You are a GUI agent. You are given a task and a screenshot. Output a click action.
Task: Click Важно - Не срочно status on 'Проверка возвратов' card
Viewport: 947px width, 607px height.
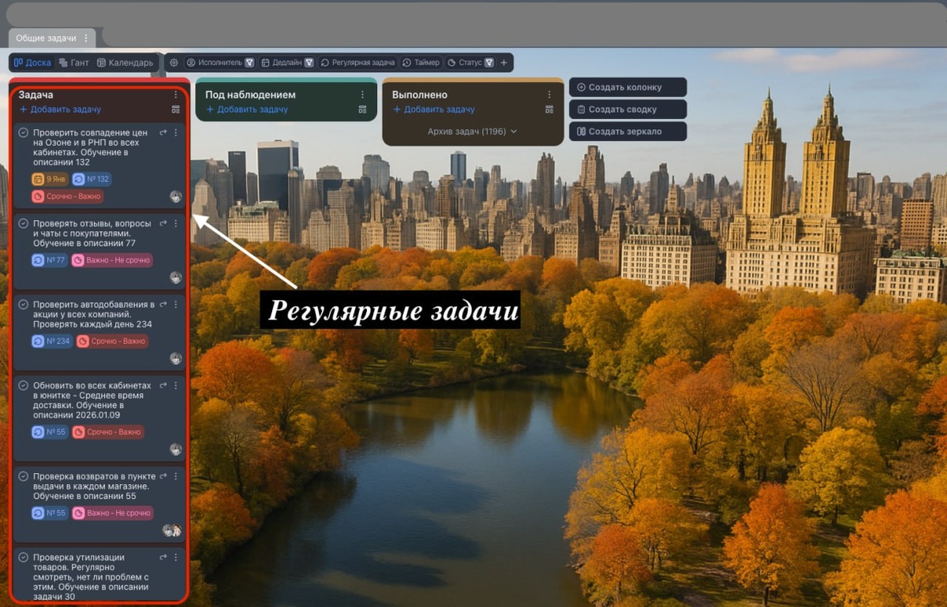[112, 512]
